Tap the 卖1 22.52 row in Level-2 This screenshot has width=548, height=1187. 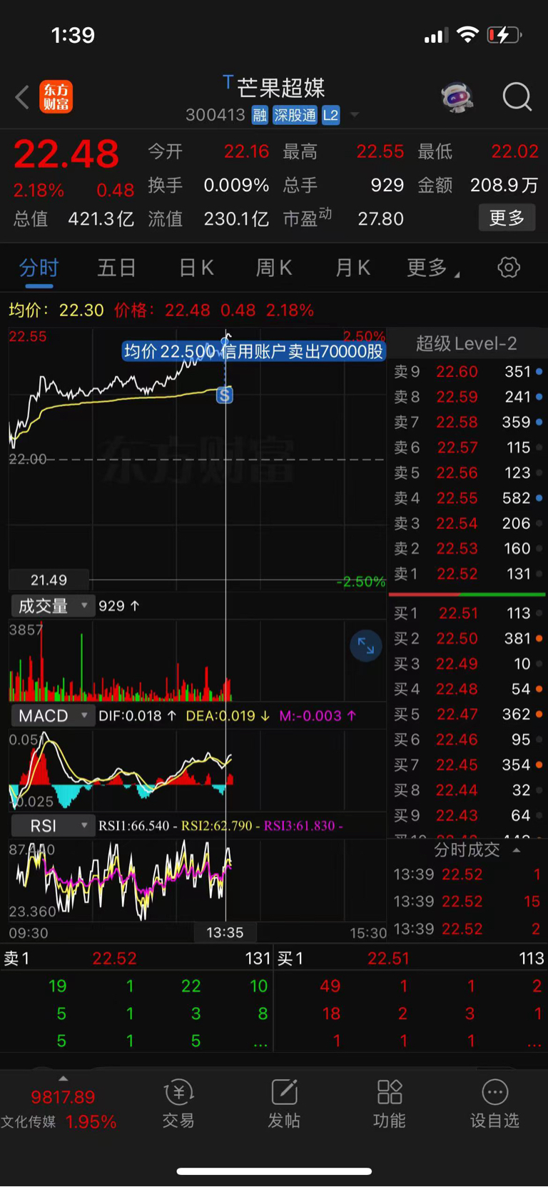point(467,574)
